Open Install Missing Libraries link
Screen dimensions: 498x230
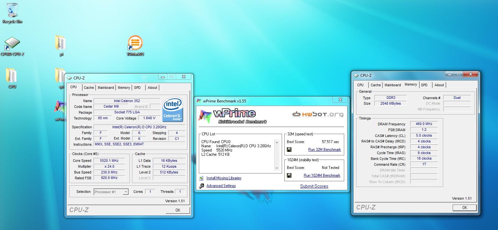[x=224, y=178]
